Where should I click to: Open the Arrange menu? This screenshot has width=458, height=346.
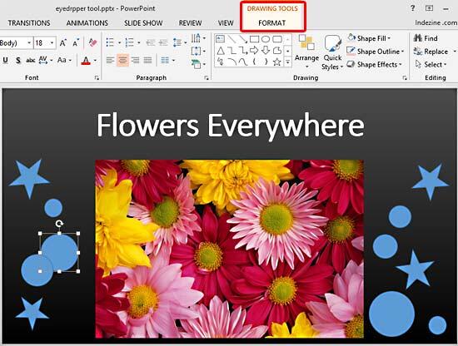pyautogui.click(x=306, y=52)
